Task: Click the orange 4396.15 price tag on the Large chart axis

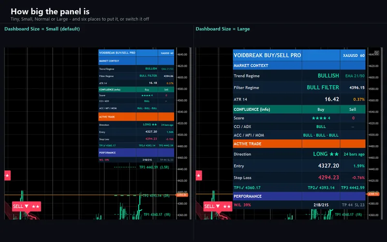Action: 373,194
